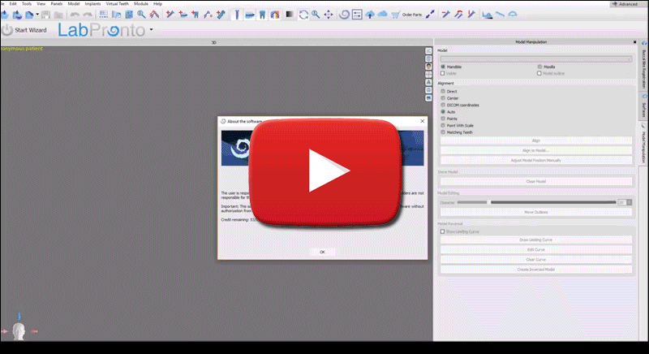Click the blue spiral logo toolbar icon
Screen dimensions: 649x354
[x=344, y=15]
